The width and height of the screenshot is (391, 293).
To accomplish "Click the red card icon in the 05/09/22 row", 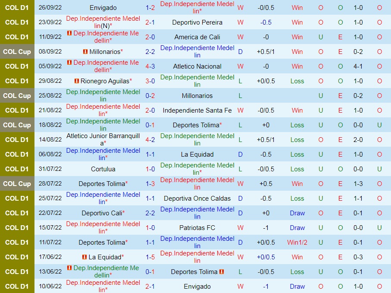I will tap(69, 63).
